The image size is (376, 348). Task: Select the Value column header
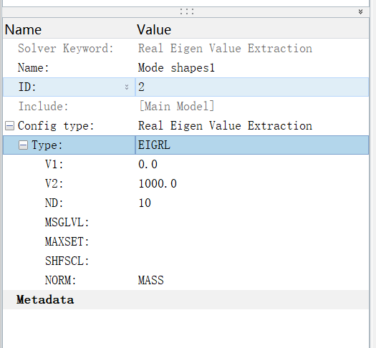click(x=154, y=29)
